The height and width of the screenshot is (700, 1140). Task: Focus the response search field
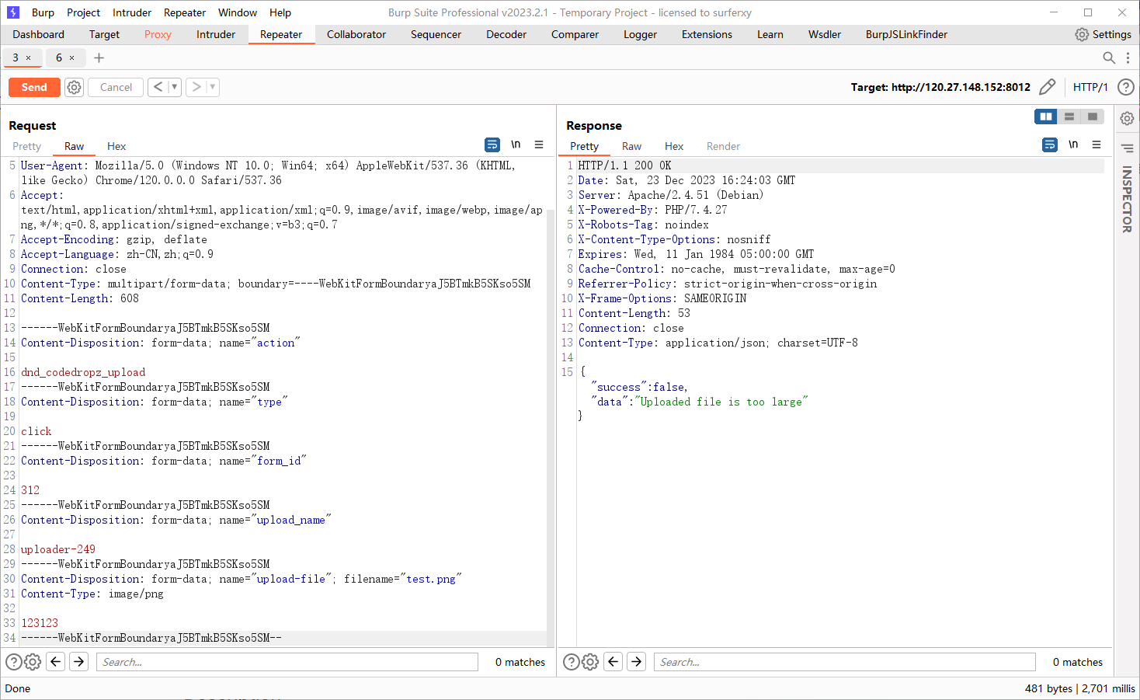point(845,662)
